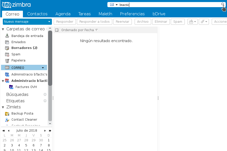Click the Factures OVH folder icon
The image size is (227, 151).
[11, 87]
